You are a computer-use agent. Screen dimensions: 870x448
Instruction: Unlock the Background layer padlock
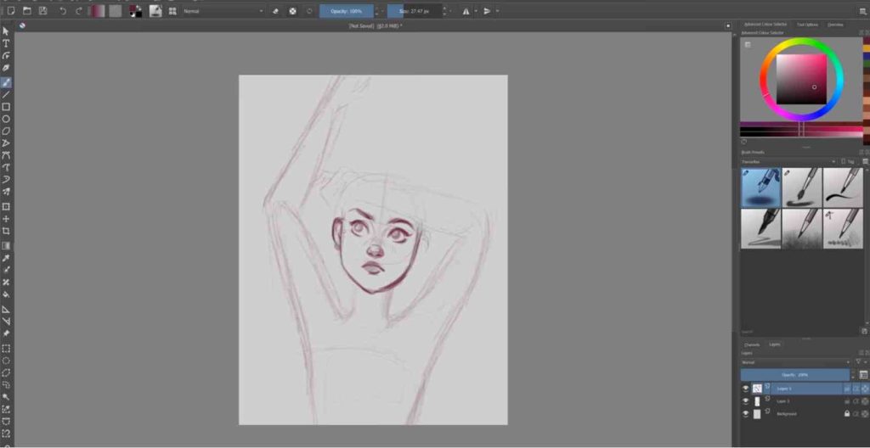tap(847, 413)
